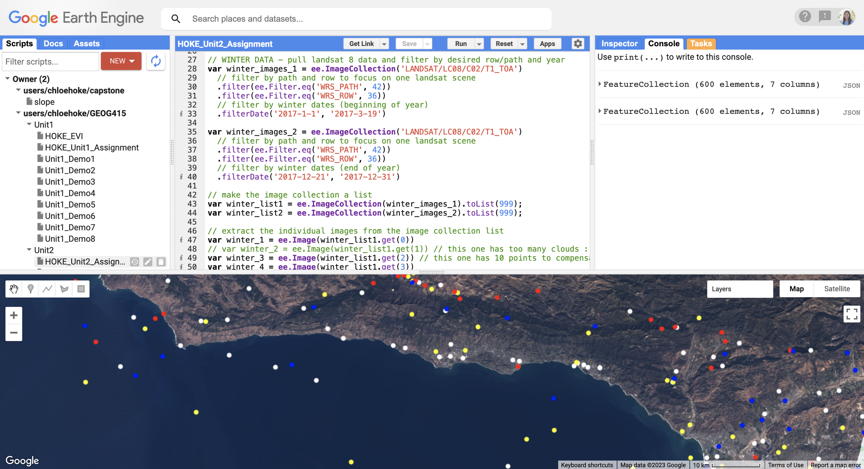Image resolution: width=864 pixels, height=469 pixels.
Task: Click the Get Link button
Action: [361, 44]
